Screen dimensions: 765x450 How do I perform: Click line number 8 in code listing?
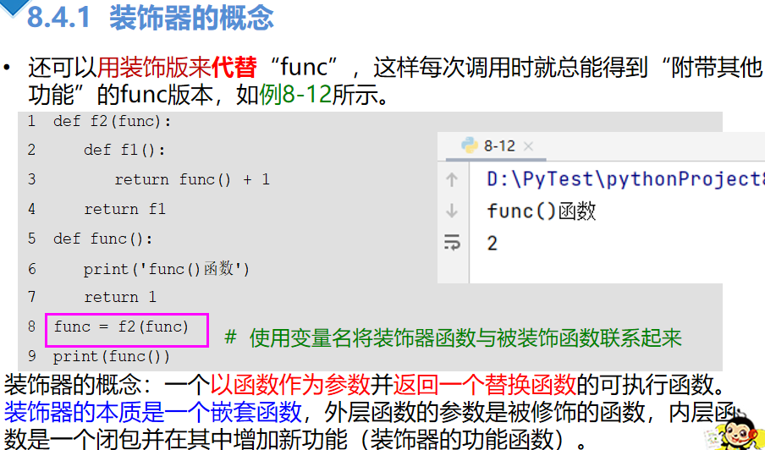tap(31, 327)
